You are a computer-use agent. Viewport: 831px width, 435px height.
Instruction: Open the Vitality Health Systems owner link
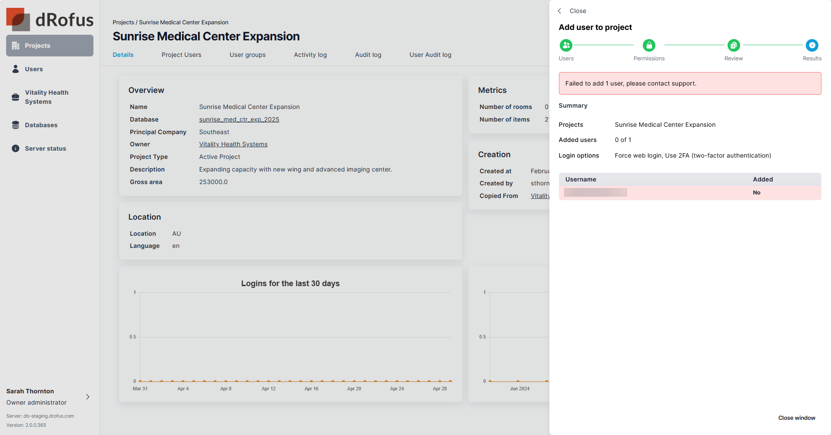tap(233, 144)
